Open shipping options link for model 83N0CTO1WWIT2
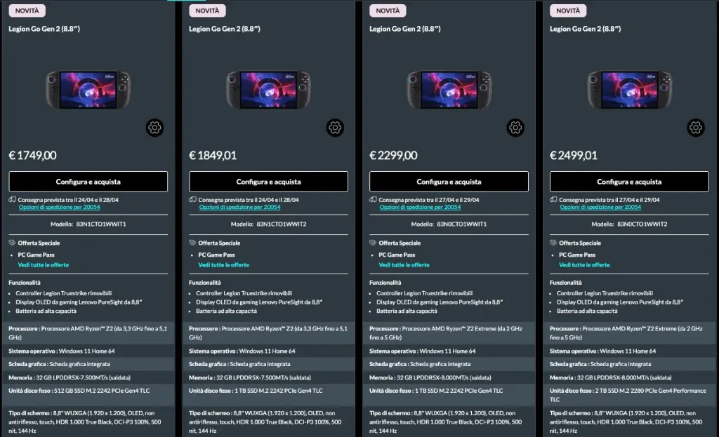The height and width of the screenshot is (437, 719). (600, 208)
